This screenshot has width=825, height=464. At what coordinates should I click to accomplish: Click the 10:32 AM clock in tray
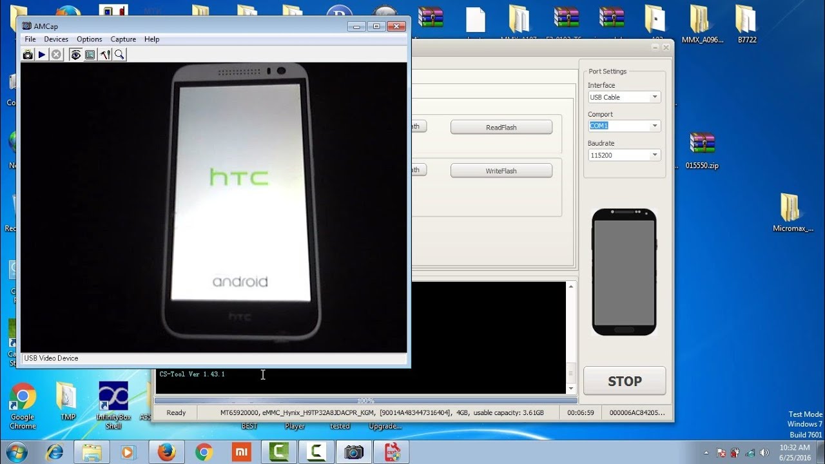click(794, 447)
